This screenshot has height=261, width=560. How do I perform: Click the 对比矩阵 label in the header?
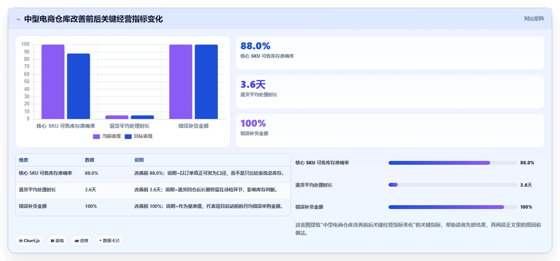point(534,18)
